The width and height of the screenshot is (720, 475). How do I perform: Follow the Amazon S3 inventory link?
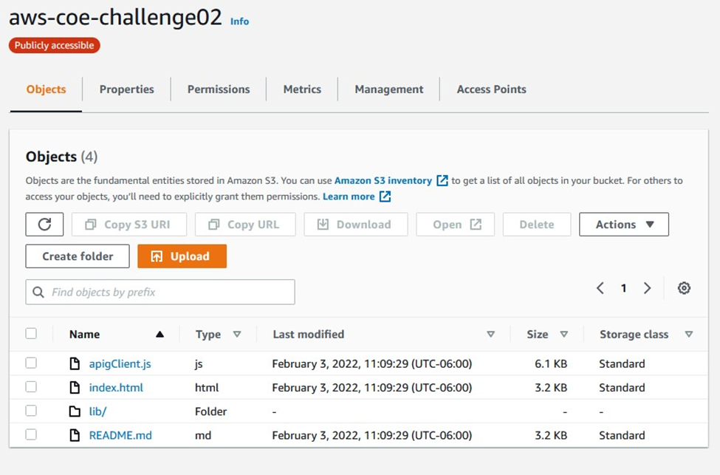(383, 180)
